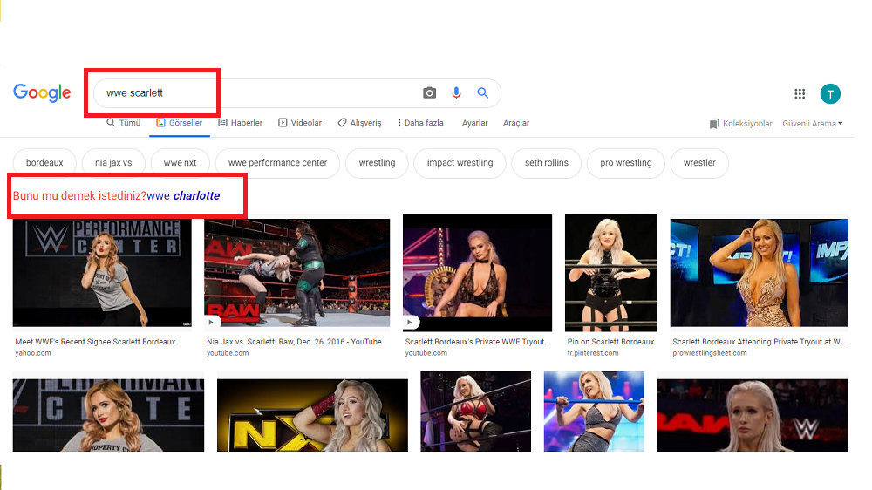Click the 'wwe charlotte' suggestion link

click(183, 196)
